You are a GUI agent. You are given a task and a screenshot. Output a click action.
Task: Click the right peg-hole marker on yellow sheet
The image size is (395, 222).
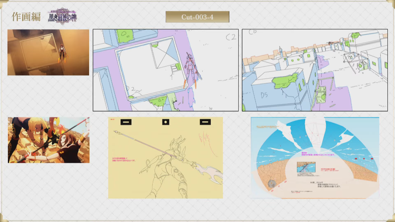point(205,122)
